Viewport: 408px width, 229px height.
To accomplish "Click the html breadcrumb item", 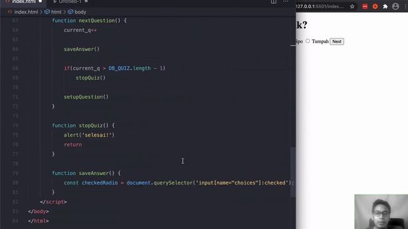I will point(56,12).
